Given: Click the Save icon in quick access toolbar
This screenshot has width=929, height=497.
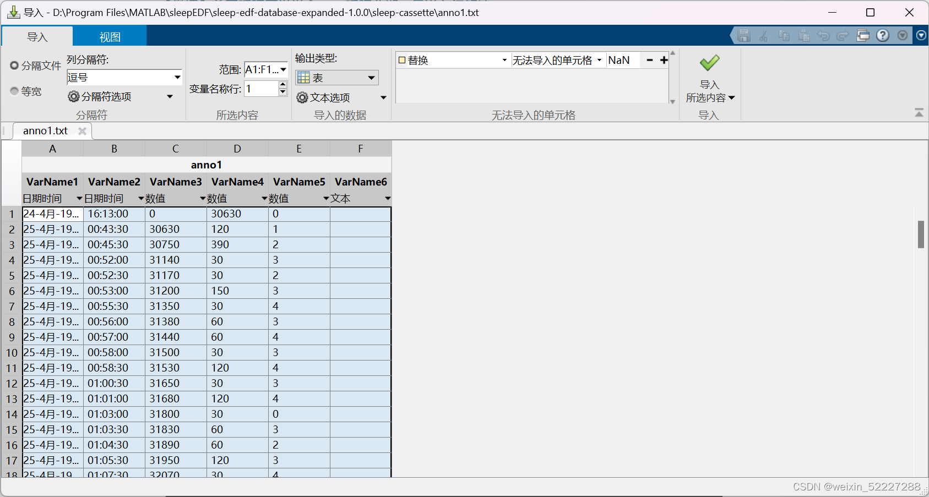Looking at the screenshot, I should point(744,36).
